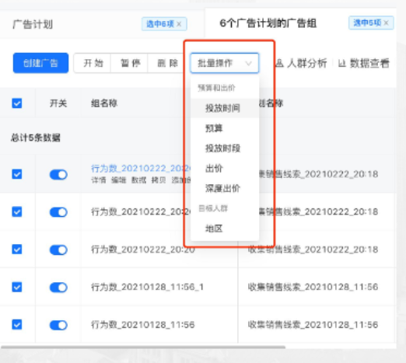Click the blue 创建广告 button

40,63
